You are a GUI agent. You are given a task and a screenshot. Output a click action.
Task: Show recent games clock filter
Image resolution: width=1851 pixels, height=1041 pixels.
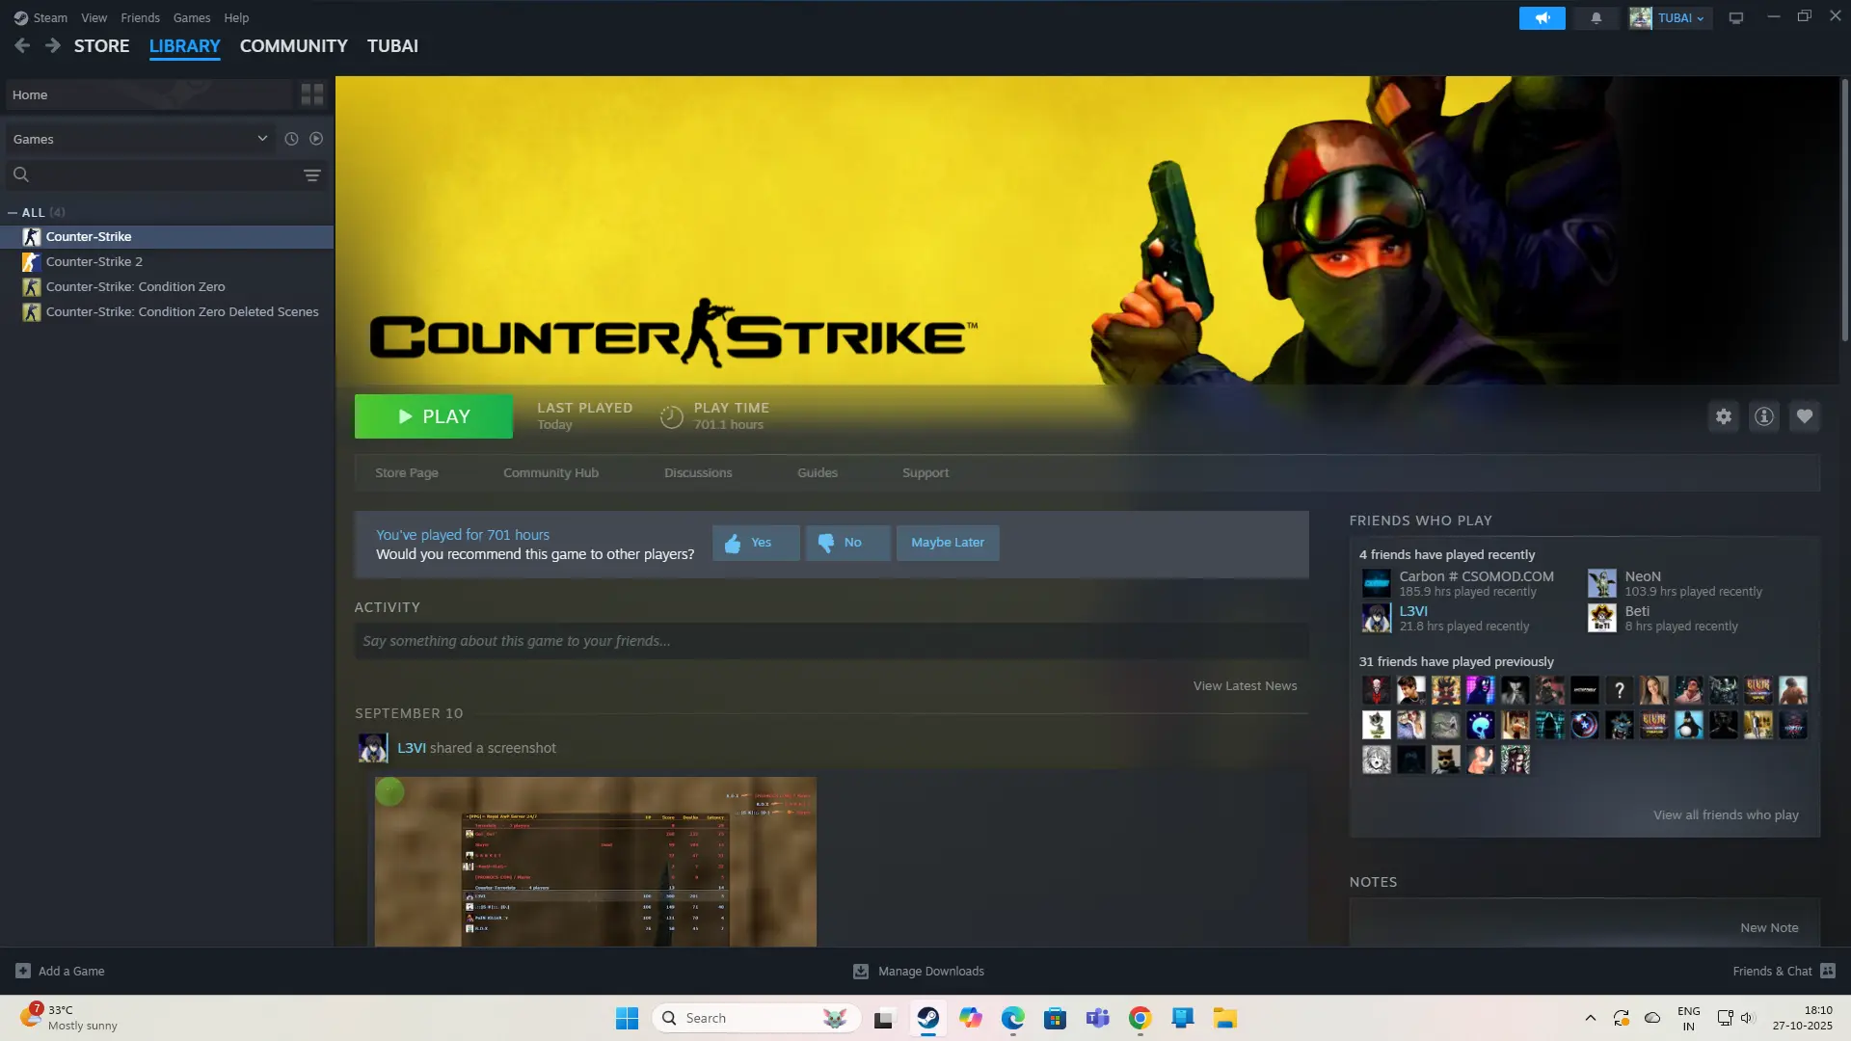[x=291, y=139]
